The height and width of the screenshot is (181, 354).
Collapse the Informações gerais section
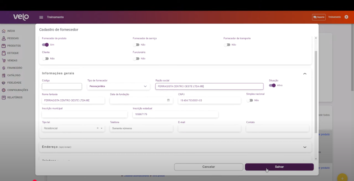click(305, 74)
